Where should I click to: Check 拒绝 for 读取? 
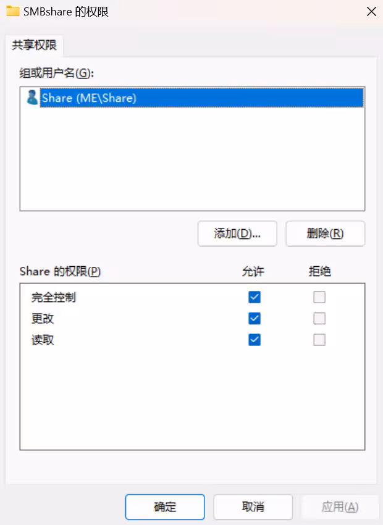[319, 340]
